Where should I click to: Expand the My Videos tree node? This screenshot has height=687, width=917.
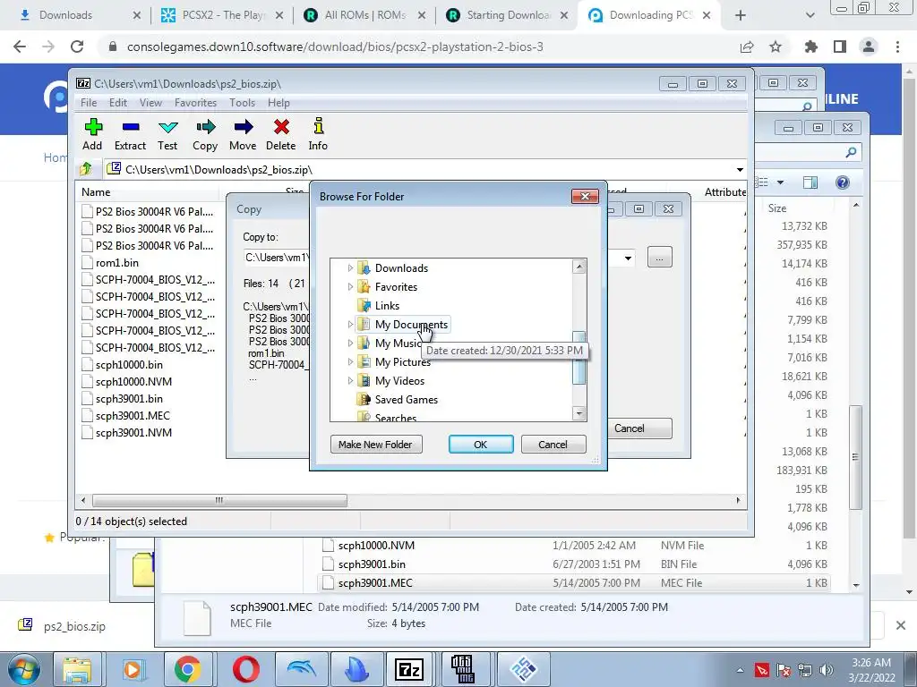tap(350, 380)
